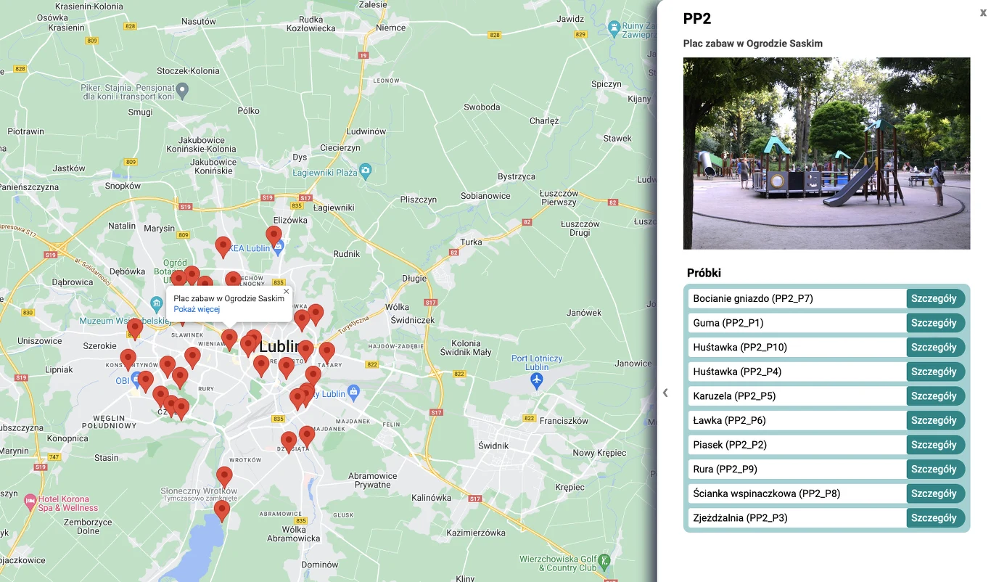
Task: Click the Pokaż więcej link
Action: (x=197, y=309)
